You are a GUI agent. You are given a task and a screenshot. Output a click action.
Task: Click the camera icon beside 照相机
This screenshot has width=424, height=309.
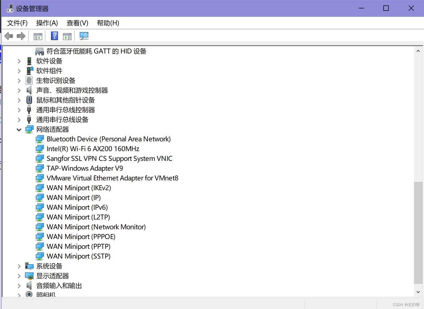[x=29, y=294]
